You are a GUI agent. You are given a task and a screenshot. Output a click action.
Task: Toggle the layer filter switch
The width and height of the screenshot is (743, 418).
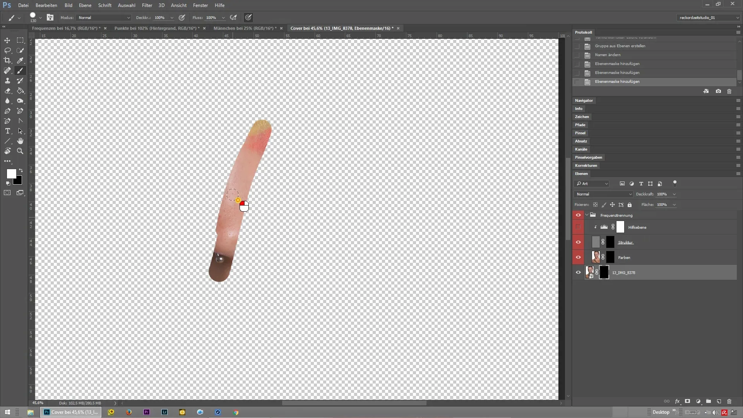tap(675, 183)
